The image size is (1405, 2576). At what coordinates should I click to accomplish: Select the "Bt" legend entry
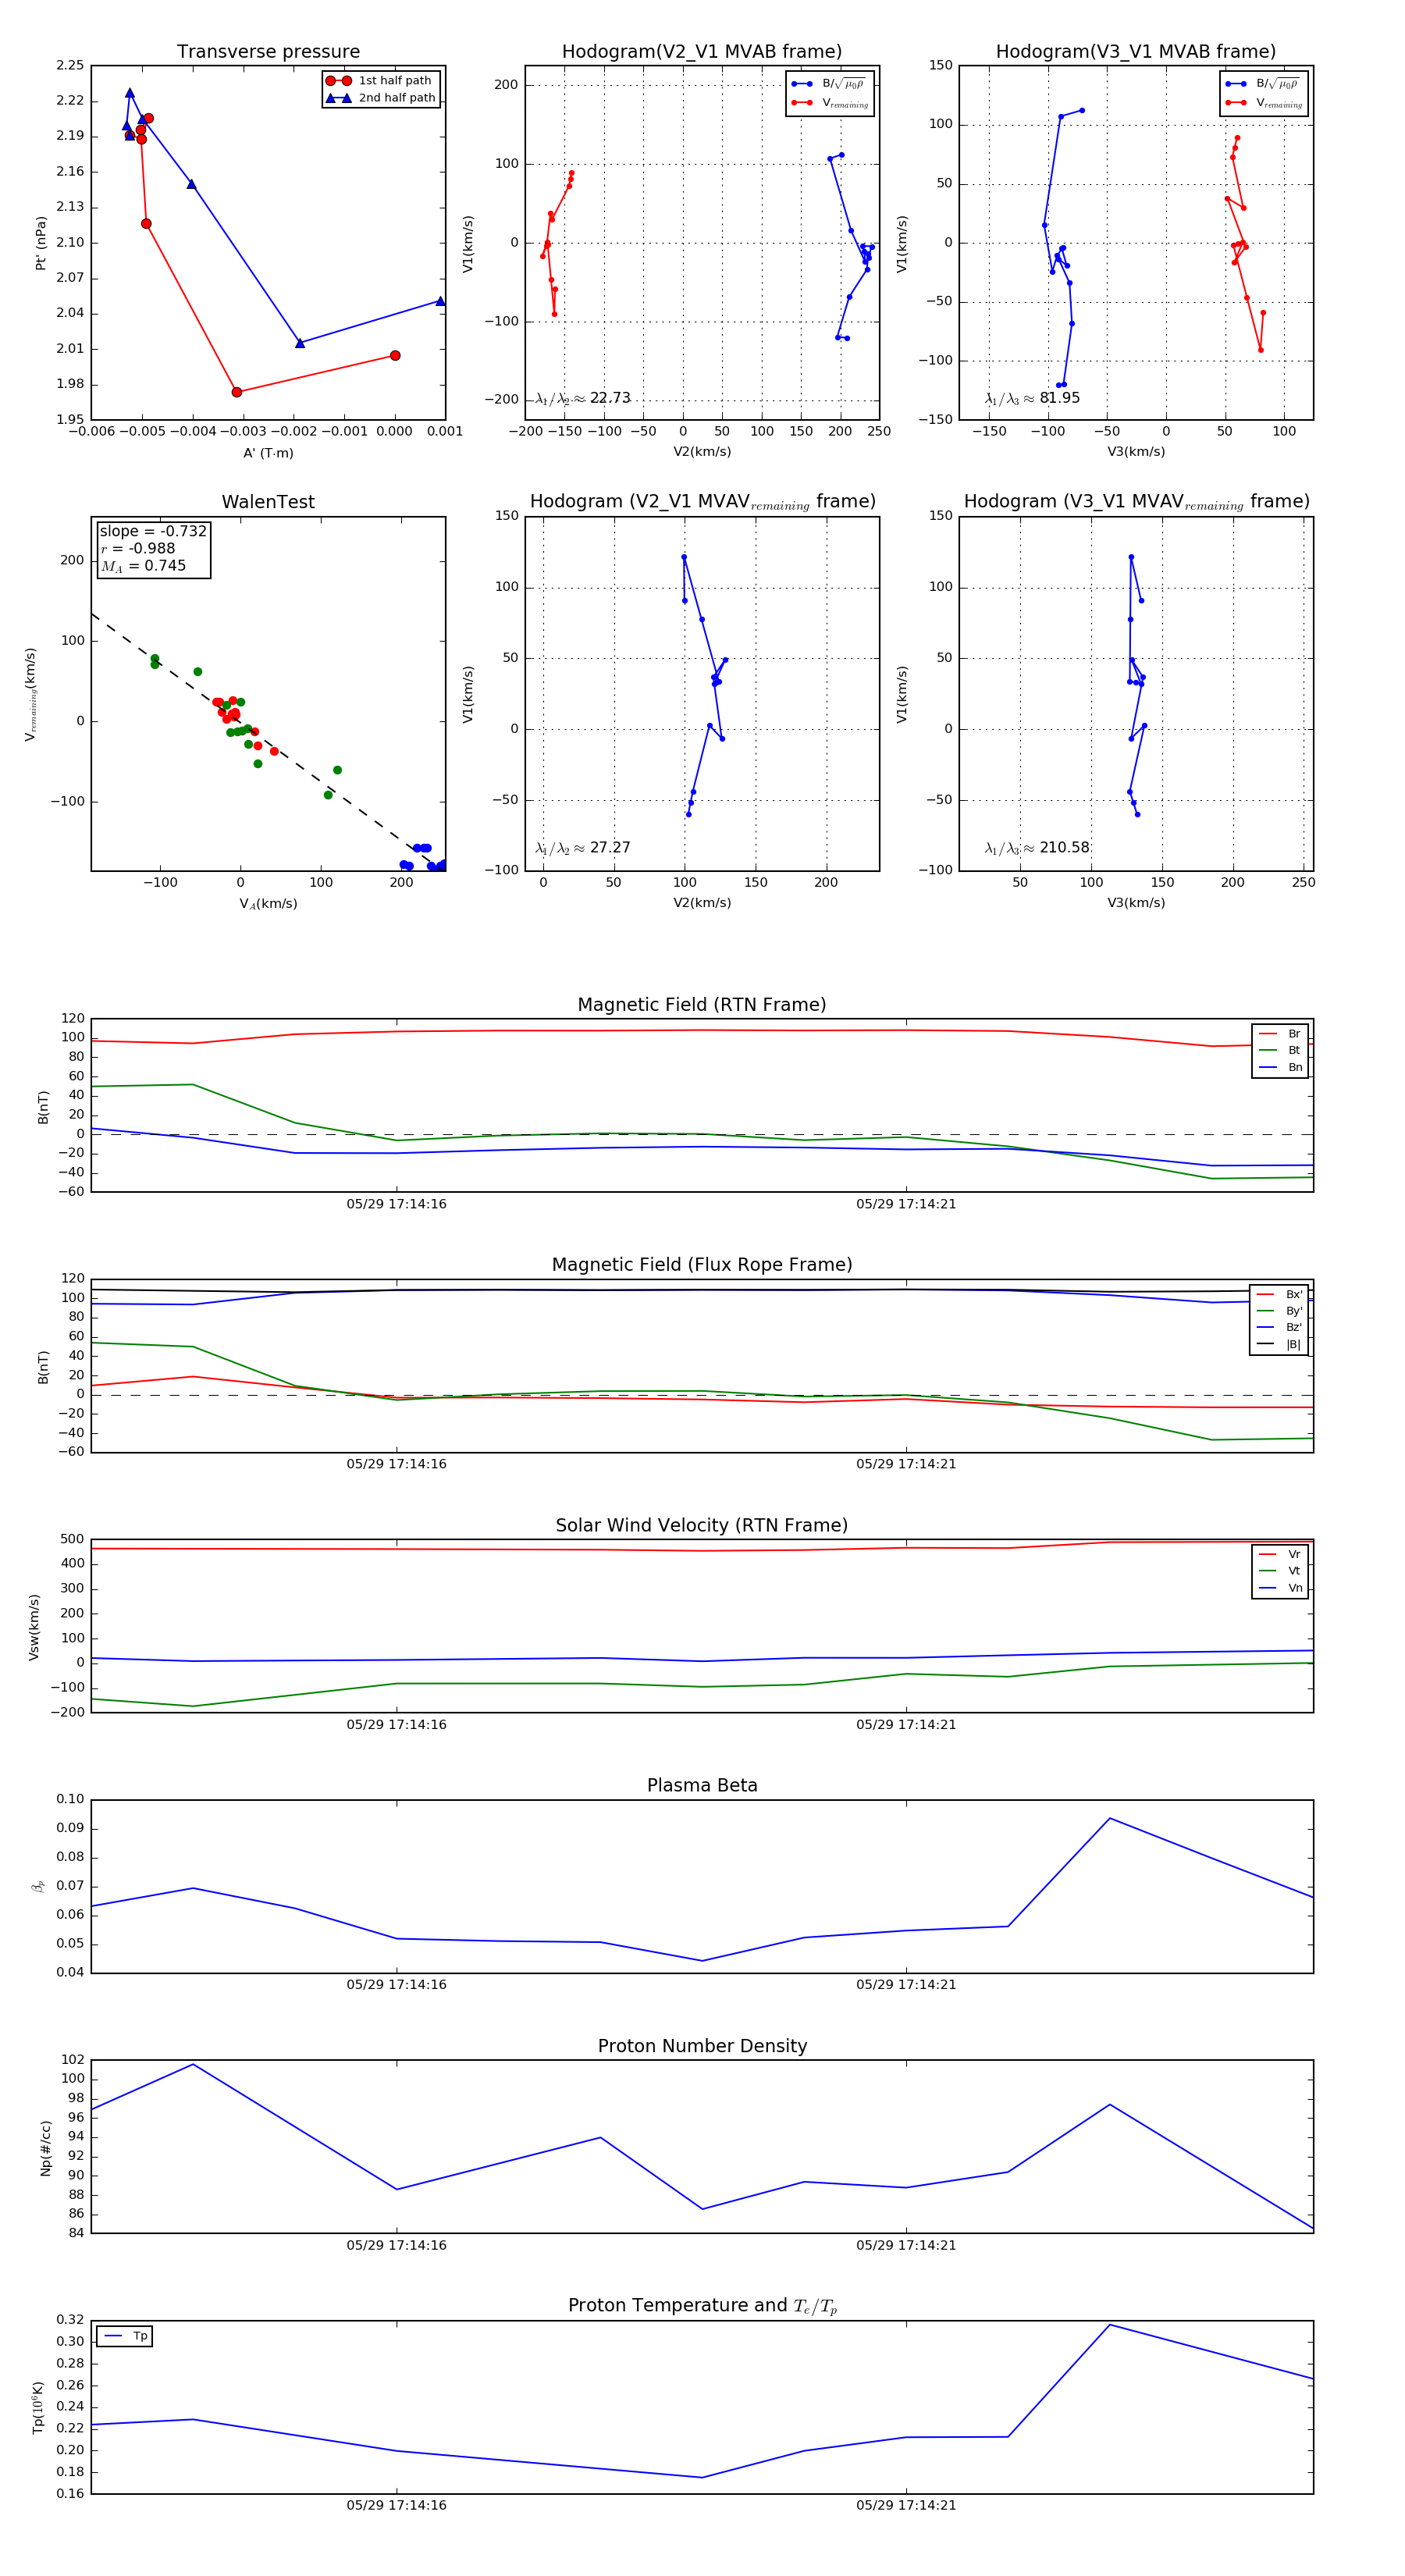coord(1280,1051)
